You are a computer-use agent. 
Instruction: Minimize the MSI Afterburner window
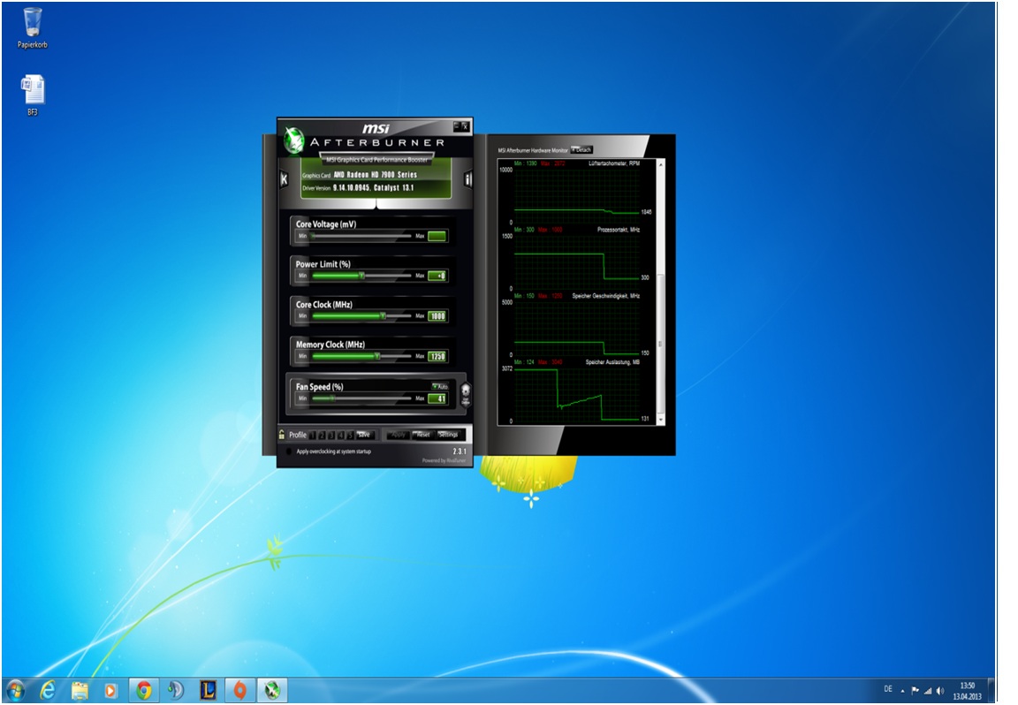pyautogui.click(x=457, y=126)
